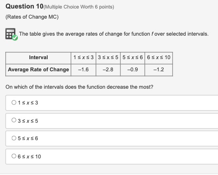
Task: Click the table cell showing –0.9
Action: (x=133, y=70)
